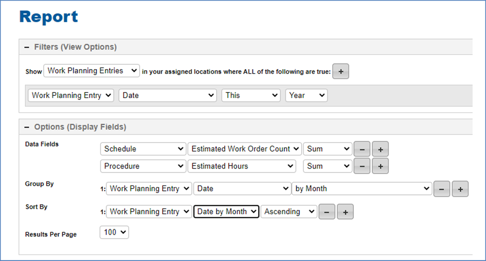Open the Show Work Planning Entries dropdown
The image size is (486, 261).
coord(91,71)
